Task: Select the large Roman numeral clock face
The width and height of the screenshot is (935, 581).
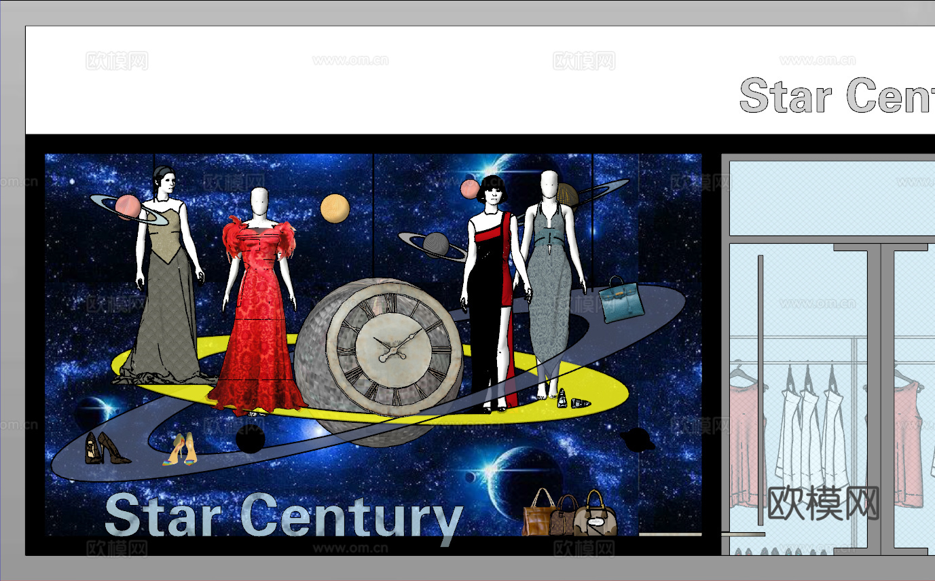Action: click(x=394, y=348)
